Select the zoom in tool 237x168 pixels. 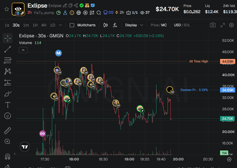coord(7,142)
